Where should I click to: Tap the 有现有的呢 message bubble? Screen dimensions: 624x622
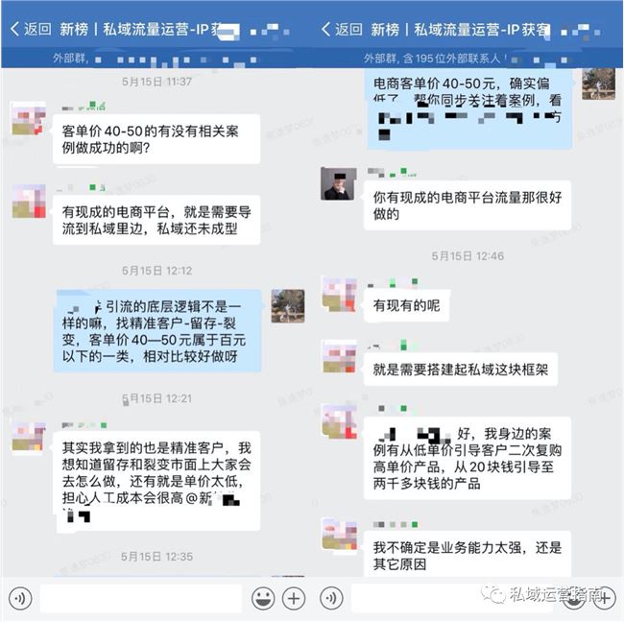pos(407,305)
